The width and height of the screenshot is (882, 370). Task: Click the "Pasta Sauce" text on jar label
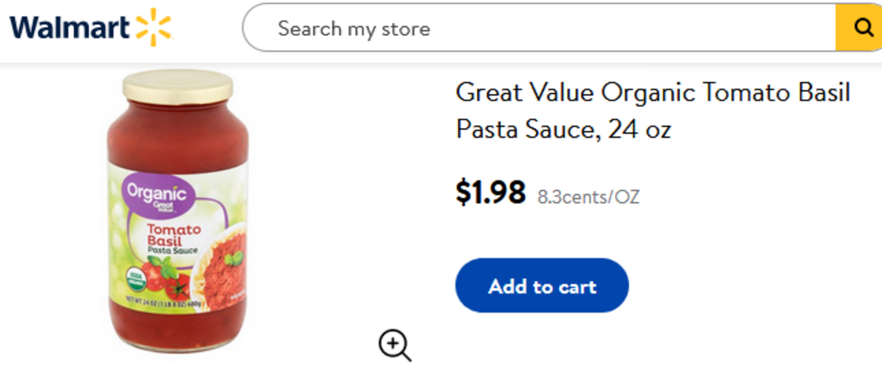pos(172,251)
